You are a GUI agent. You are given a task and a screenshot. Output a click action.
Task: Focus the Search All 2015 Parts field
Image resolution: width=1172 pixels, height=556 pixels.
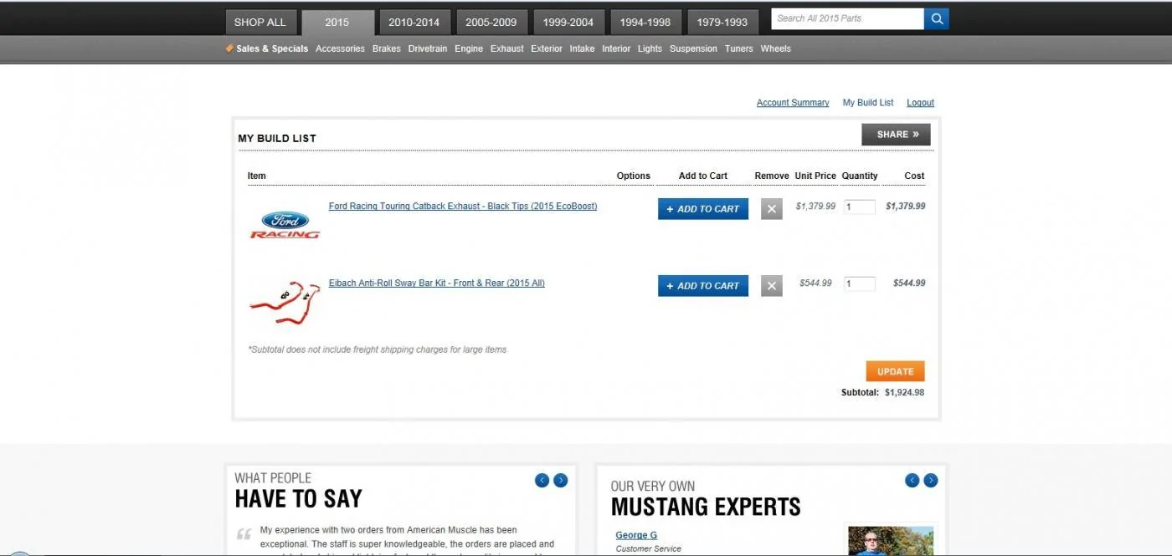tap(847, 18)
